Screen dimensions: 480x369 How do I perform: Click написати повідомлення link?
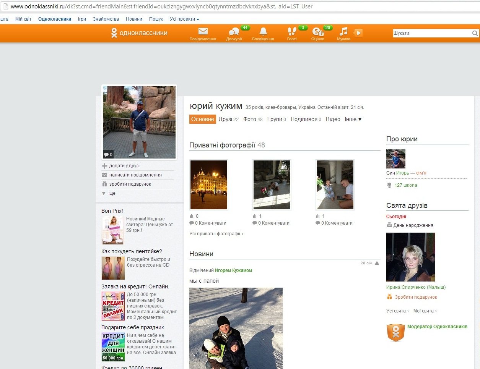click(135, 175)
